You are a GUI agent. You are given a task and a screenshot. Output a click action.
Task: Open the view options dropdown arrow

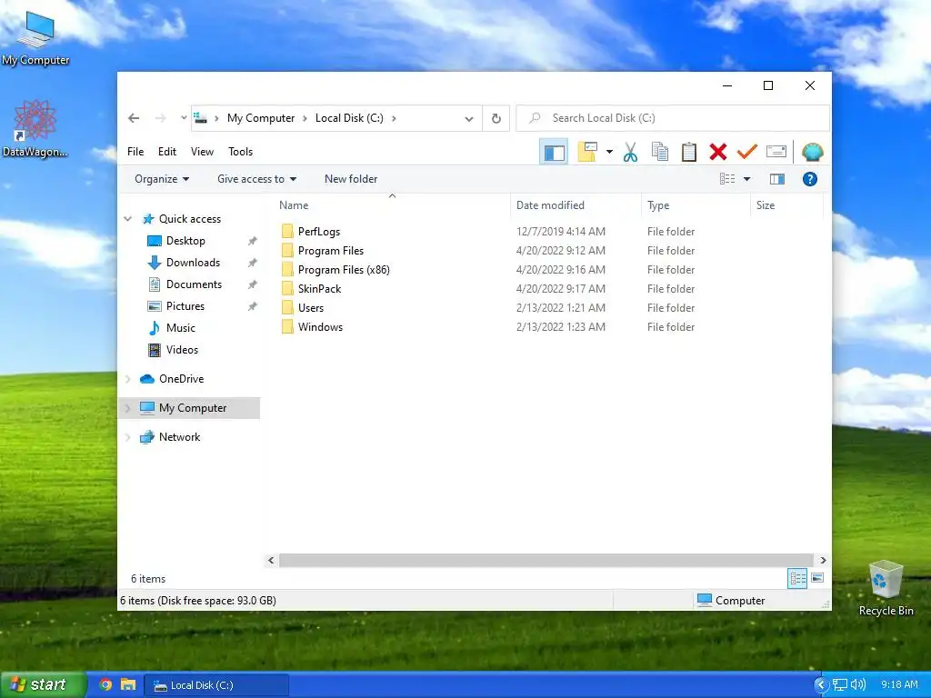(747, 179)
